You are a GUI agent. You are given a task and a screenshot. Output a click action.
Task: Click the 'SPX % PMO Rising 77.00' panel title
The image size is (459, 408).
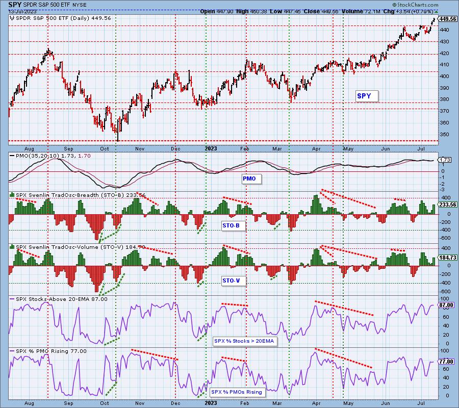[51, 351]
